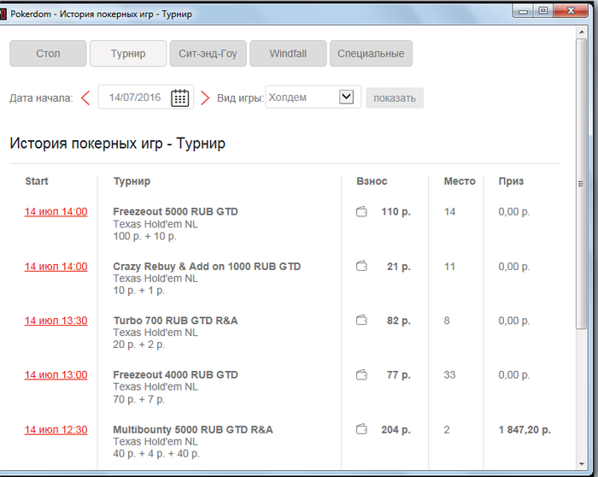Open the 14 июл 13:00 link
The image size is (598, 477).
[x=56, y=375]
